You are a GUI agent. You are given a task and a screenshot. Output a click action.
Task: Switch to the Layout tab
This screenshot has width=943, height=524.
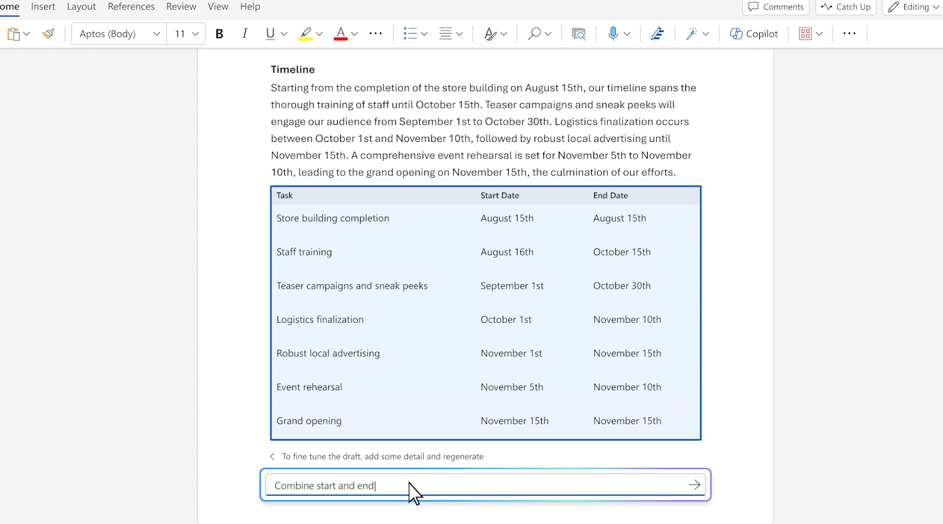coord(81,6)
